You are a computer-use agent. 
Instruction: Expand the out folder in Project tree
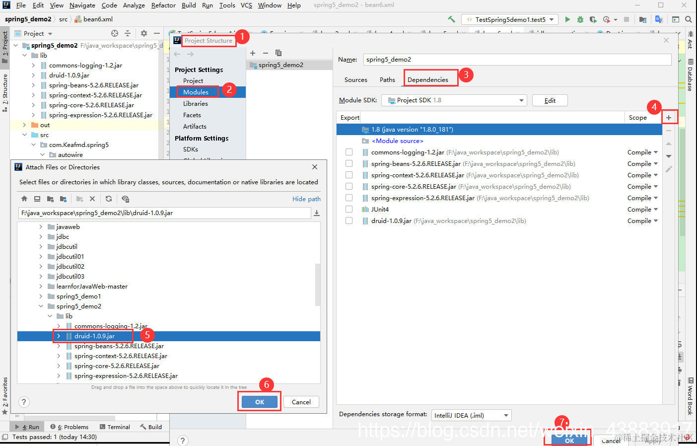pyautogui.click(x=24, y=125)
